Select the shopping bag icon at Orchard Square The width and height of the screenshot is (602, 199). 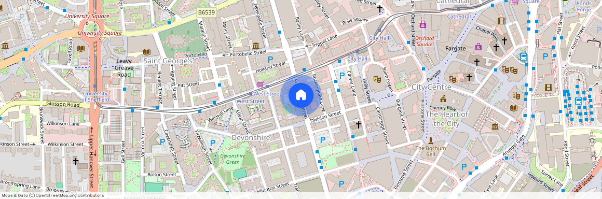423,25
